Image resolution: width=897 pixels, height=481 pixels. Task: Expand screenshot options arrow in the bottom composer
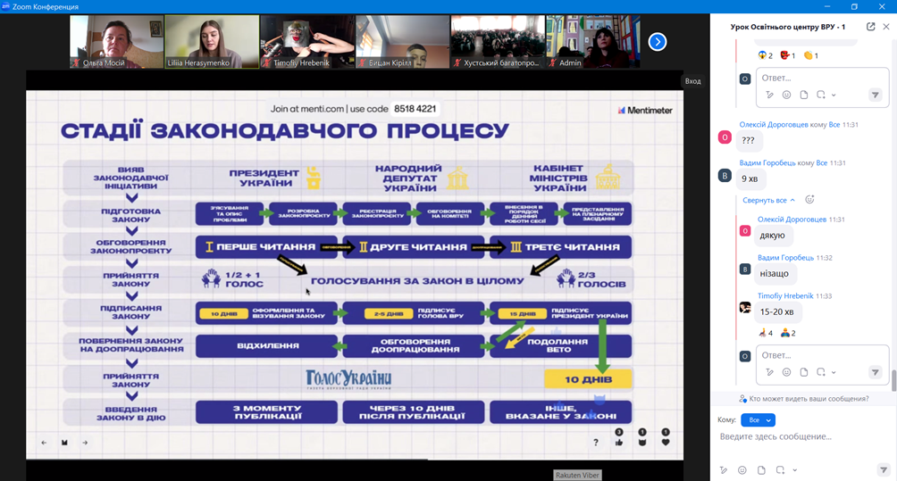click(x=794, y=470)
